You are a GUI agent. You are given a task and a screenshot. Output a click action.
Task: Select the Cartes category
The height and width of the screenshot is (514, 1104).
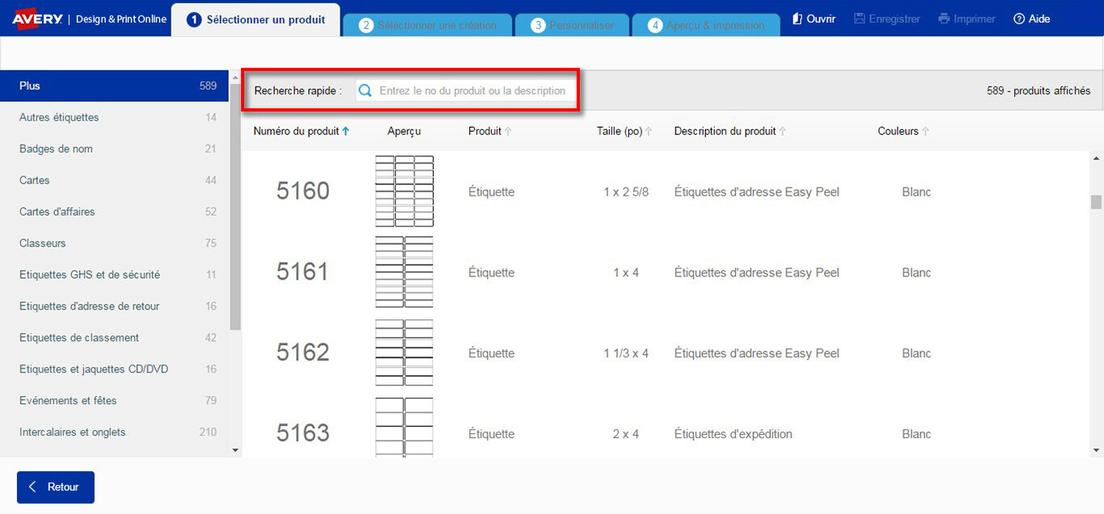[x=115, y=180]
